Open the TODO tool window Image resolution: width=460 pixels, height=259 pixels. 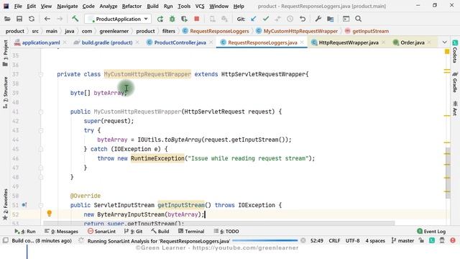click(x=226, y=232)
